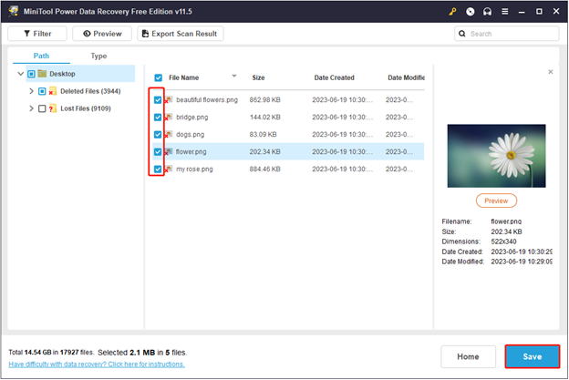
Task: Click the Home button
Action: click(x=468, y=357)
